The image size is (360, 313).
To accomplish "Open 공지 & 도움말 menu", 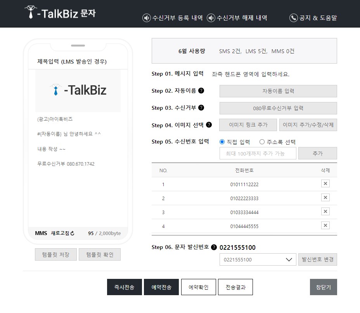I will [x=318, y=18].
